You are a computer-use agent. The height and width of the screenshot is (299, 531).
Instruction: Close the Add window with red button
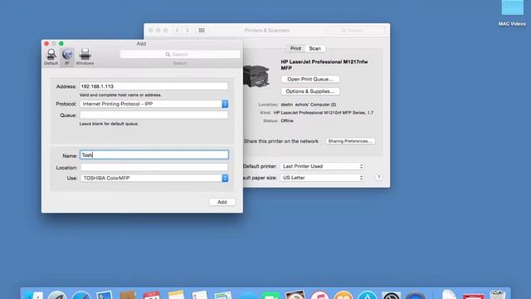[46, 43]
